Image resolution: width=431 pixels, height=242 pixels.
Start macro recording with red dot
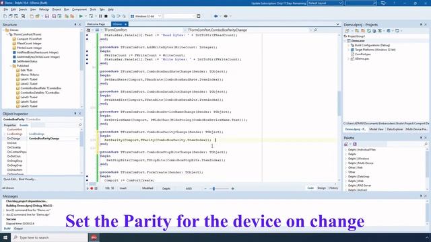coord(92,188)
